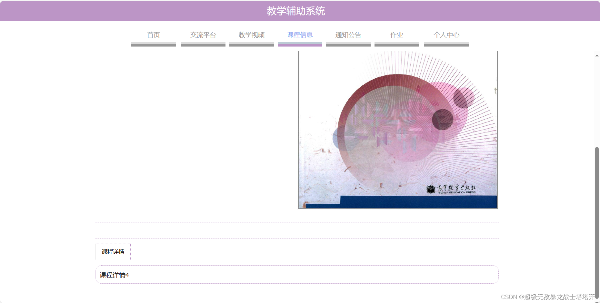This screenshot has width=600, height=303.
Task: Click the 课程详情 label button
Action: 113,251
